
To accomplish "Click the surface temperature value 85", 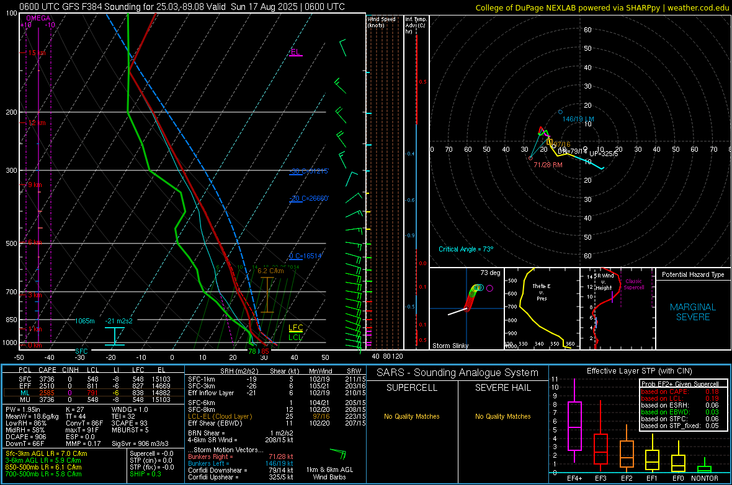I will point(265,351).
